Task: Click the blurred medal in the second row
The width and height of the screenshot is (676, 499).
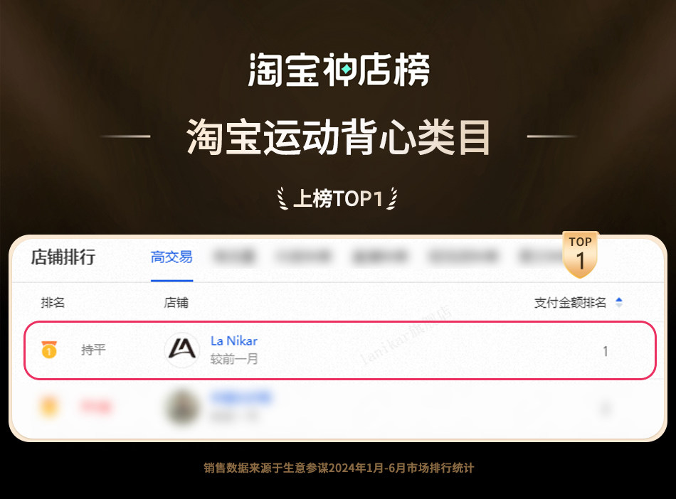Action: [48, 407]
